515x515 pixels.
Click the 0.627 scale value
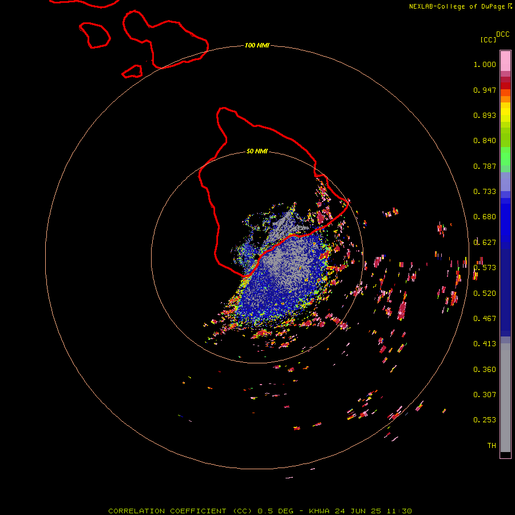tap(485, 243)
